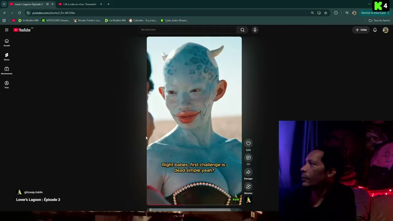This screenshot has width=393, height=221.
Task: Open the browser extensions puzzle menu
Action: (336, 13)
